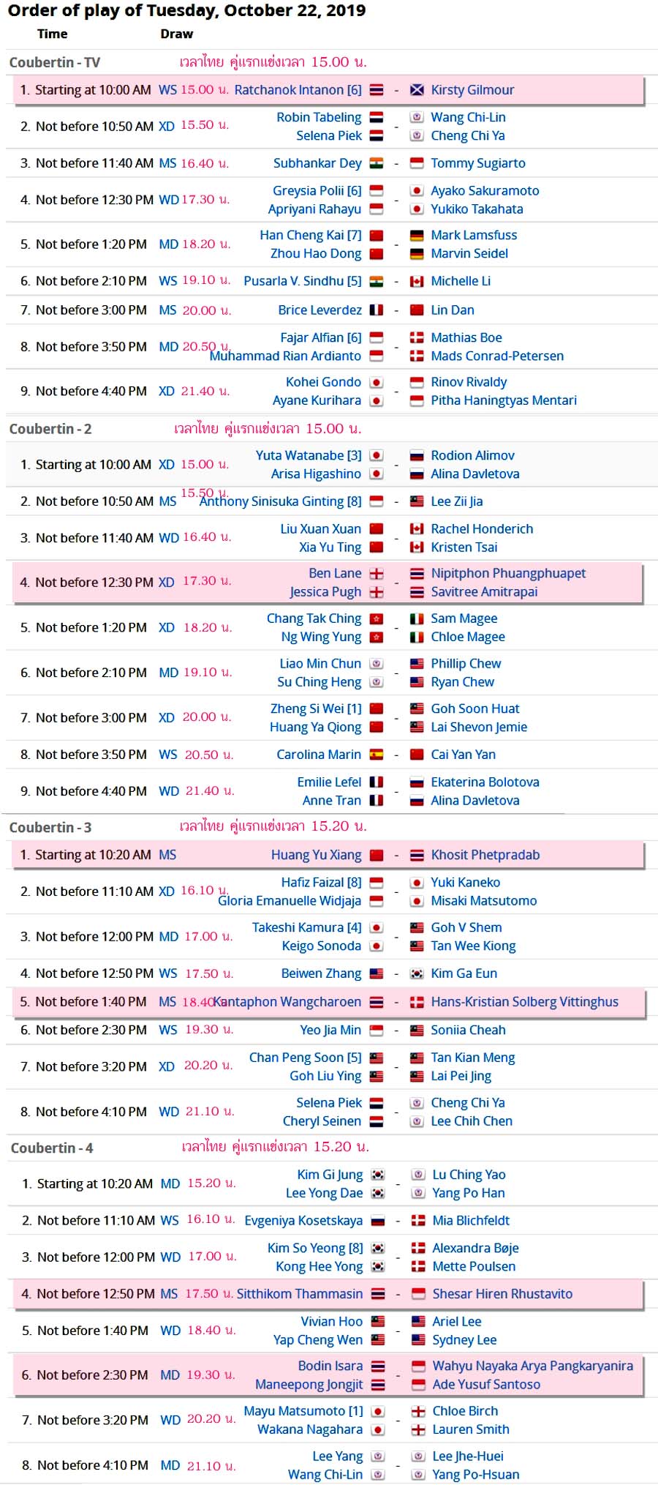The image size is (658, 1485).
Task: Click the Thailand flag next to Ratchanok Intanon
Action: coord(377,90)
